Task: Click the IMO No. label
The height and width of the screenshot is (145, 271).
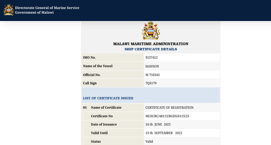Action: pos(89,57)
